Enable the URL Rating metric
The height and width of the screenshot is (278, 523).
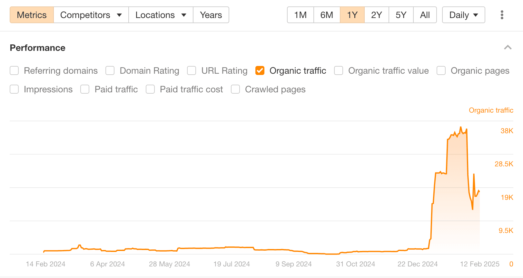[x=192, y=70]
